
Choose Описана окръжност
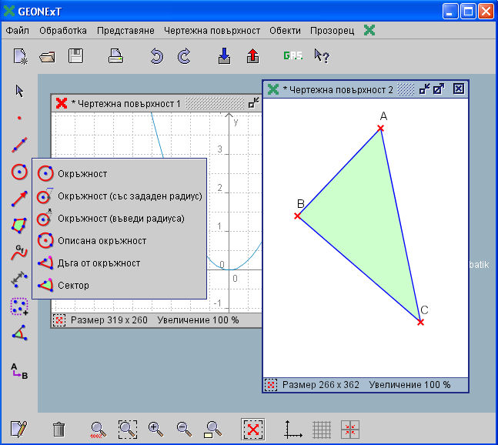point(119,241)
